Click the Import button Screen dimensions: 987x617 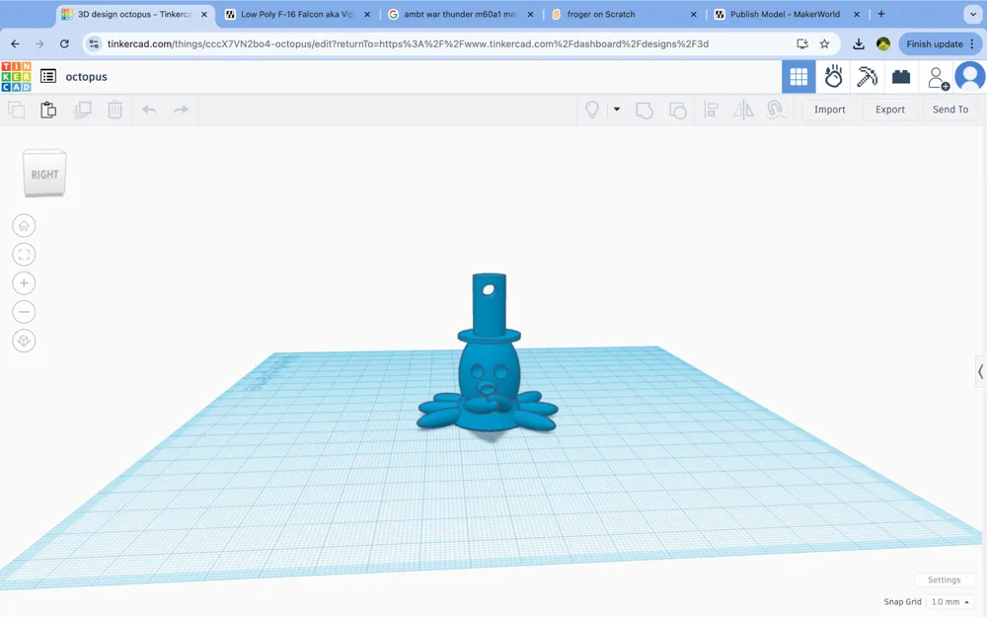point(830,110)
